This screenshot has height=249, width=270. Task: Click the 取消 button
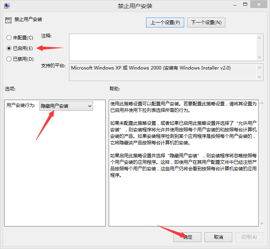219,237
